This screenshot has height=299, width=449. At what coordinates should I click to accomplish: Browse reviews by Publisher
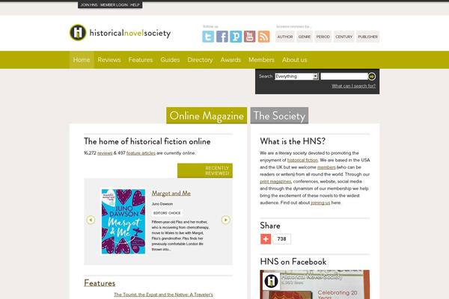coord(367,37)
